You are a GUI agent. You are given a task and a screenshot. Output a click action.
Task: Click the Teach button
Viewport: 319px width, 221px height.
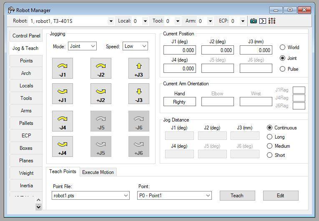point(237,196)
